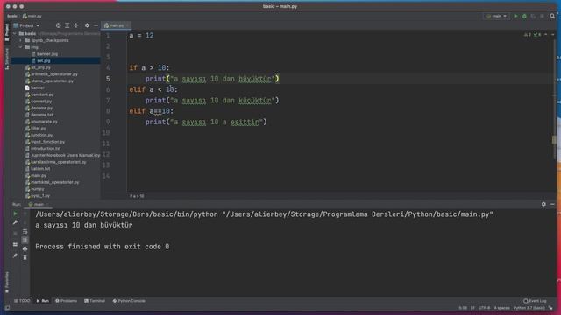Click basic in the navigation breadcrumb
The width and height of the screenshot is (561, 315).
pyautogui.click(x=12, y=16)
